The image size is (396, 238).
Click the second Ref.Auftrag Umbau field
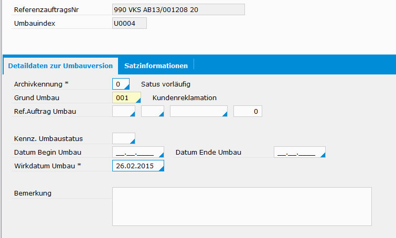point(152,111)
